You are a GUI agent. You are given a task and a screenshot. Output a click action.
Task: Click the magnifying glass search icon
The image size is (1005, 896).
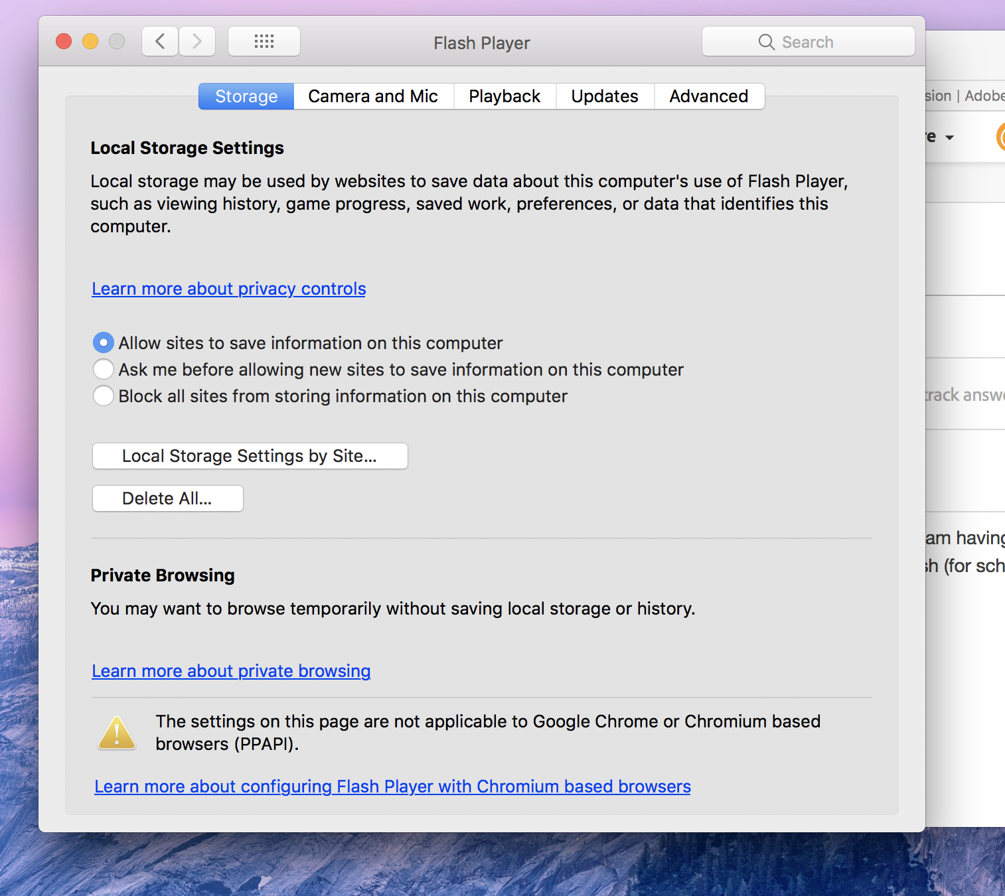[766, 42]
